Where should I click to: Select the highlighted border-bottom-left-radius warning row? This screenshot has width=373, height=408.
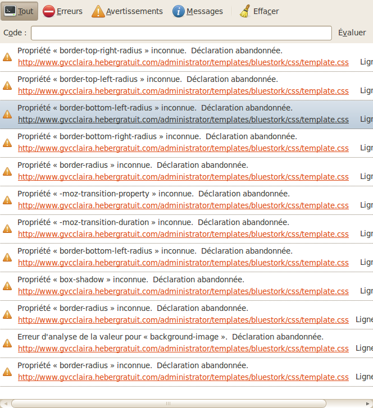click(186, 114)
